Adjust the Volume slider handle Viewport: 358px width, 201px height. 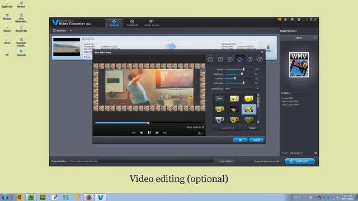pos(244,69)
